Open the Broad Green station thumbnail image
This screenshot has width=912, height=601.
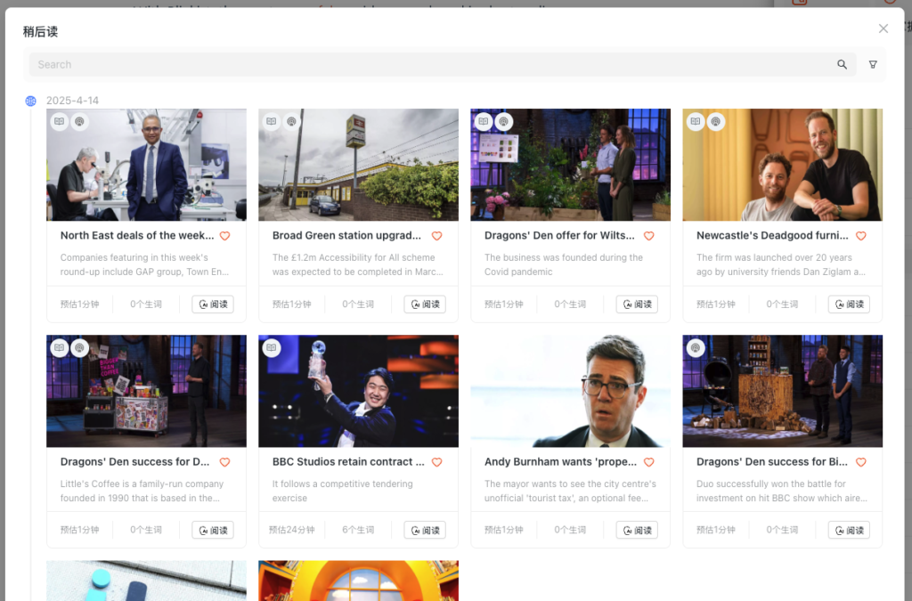pos(358,165)
